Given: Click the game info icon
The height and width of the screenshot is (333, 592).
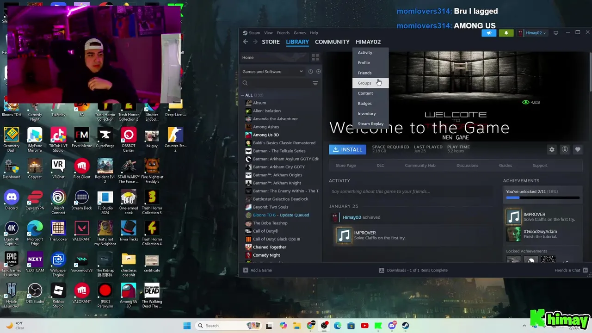Looking at the screenshot, I should (565, 149).
